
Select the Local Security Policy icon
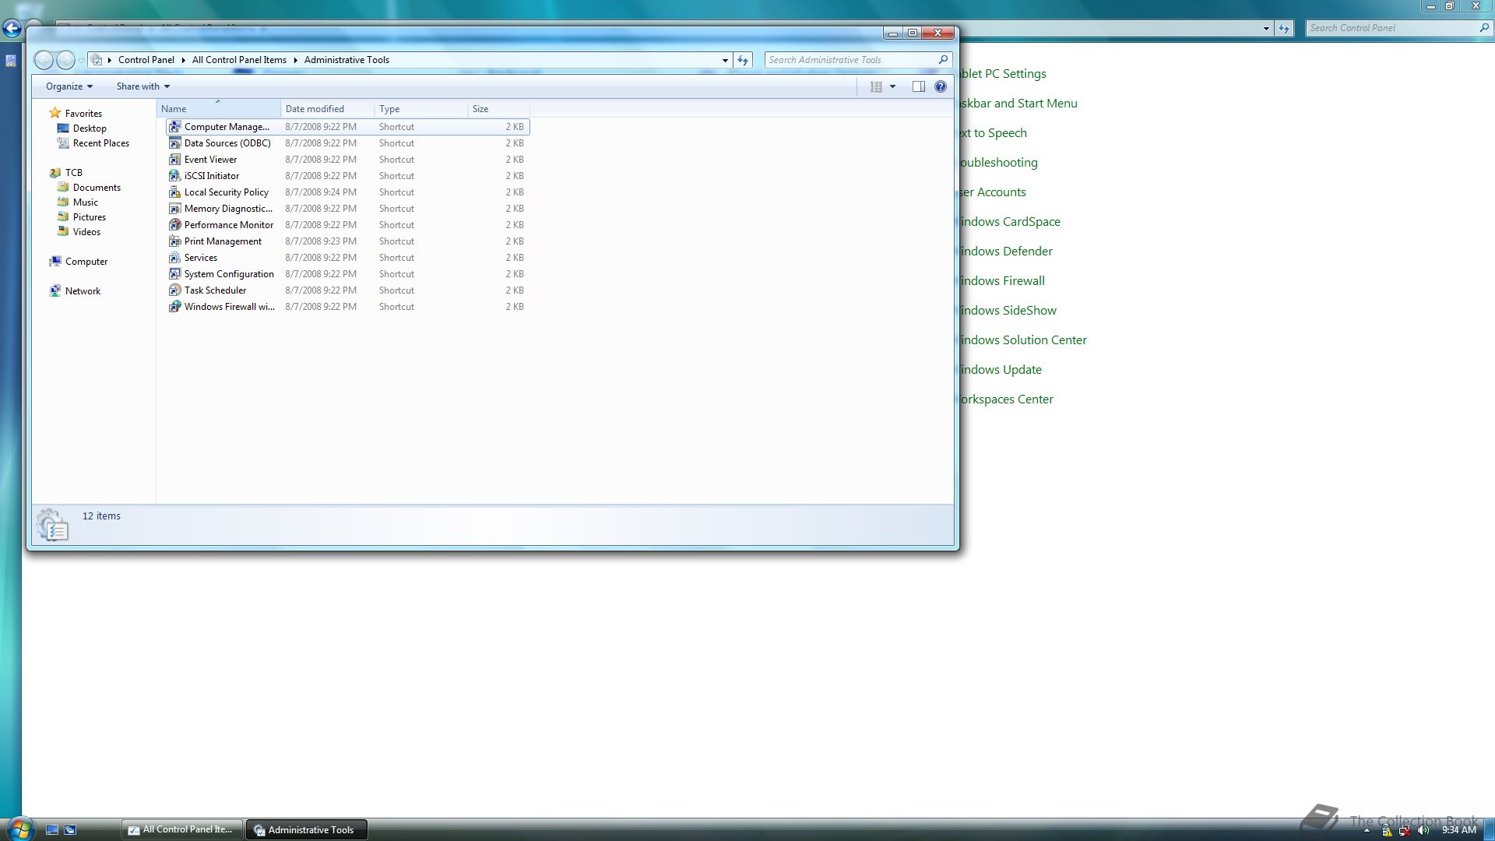coord(175,192)
